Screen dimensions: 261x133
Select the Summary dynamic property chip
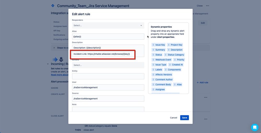pyautogui.click(x=159, y=50)
